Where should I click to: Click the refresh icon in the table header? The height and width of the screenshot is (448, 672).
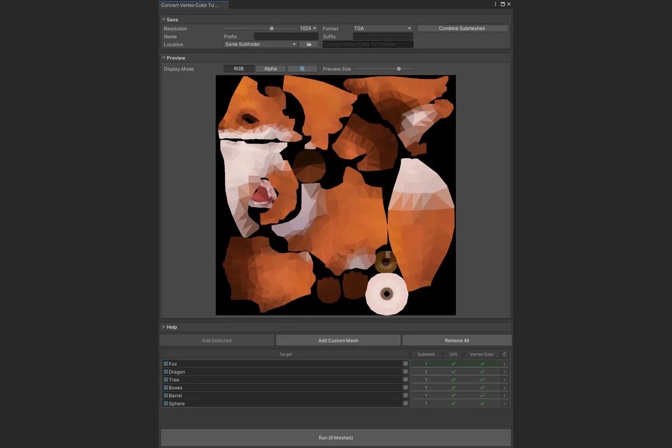pos(503,354)
